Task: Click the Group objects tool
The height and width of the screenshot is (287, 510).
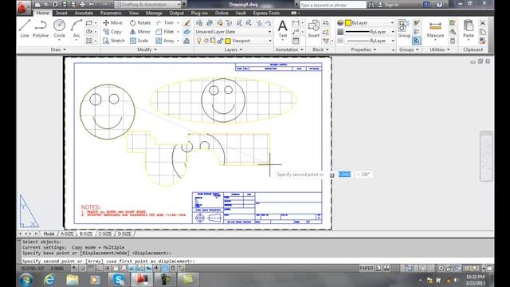Action: [x=404, y=29]
